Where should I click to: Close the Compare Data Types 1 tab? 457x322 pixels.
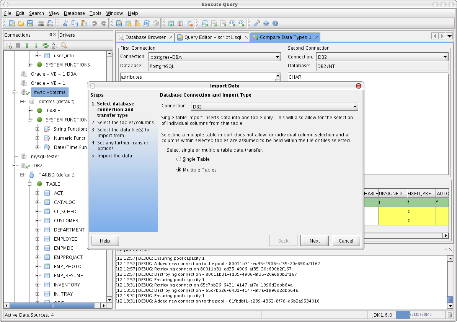pyautogui.click(x=317, y=37)
